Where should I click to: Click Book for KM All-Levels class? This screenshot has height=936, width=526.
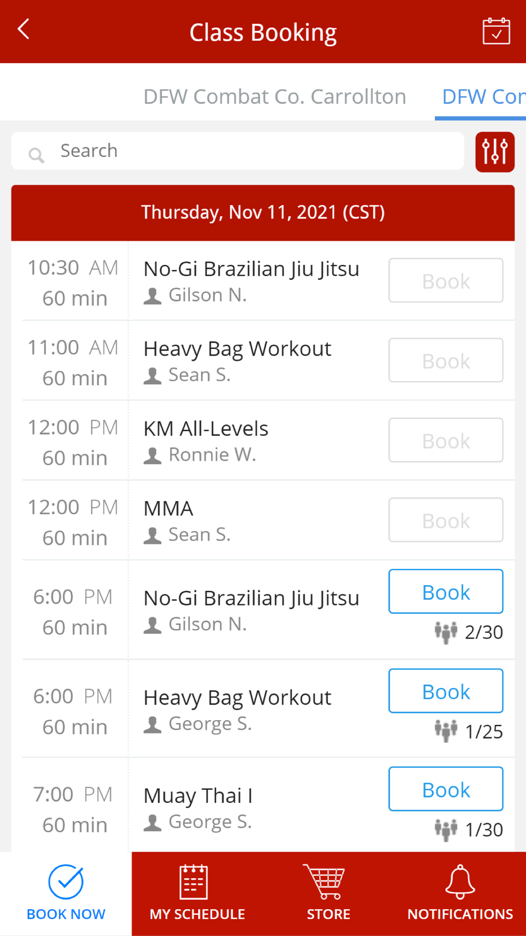point(446,440)
